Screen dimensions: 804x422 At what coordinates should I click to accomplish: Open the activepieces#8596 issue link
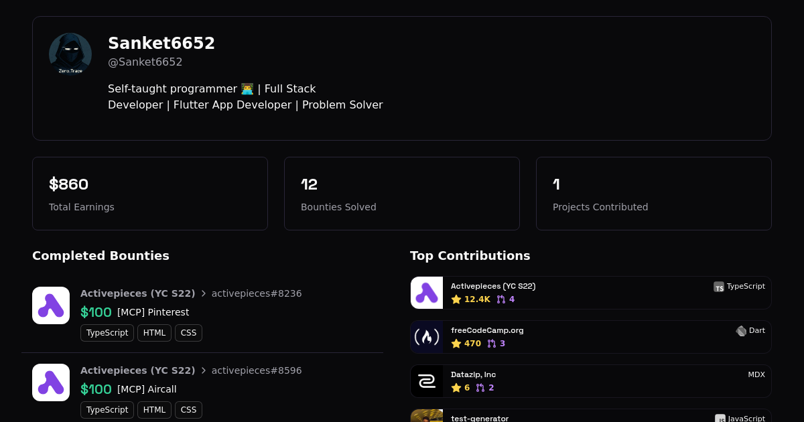(x=257, y=370)
